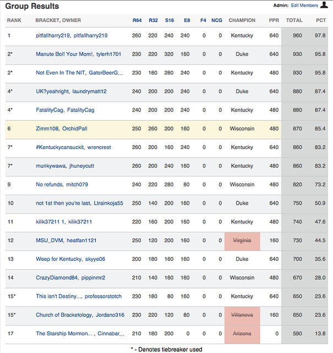Open #Kentuckycansuckit bracket
This screenshot has height=353, width=333.
pyautogui.click(x=60, y=147)
